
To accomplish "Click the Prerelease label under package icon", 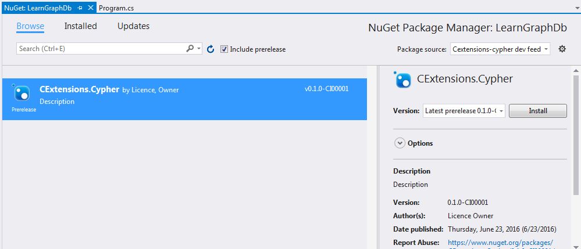I will [24, 110].
